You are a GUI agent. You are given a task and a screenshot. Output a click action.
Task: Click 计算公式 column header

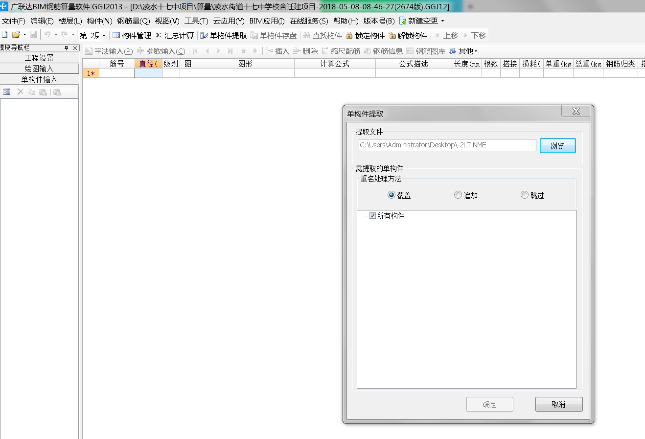pyautogui.click(x=335, y=64)
